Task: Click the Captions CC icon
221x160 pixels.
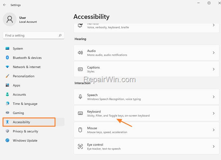Action: coord(80,69)
